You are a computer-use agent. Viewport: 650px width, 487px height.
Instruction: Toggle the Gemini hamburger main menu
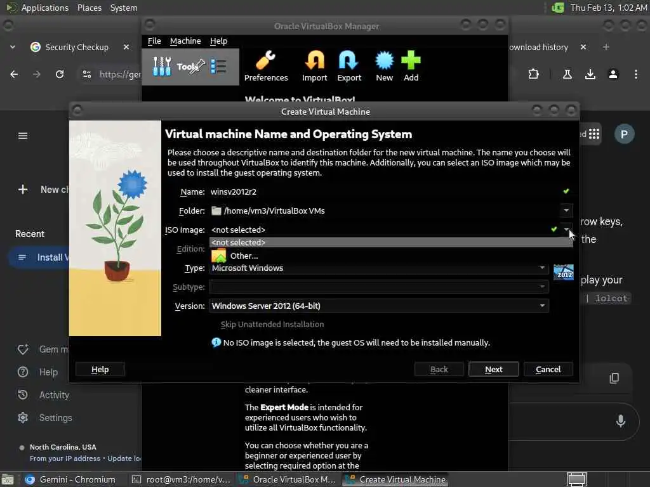click(23, 136)
